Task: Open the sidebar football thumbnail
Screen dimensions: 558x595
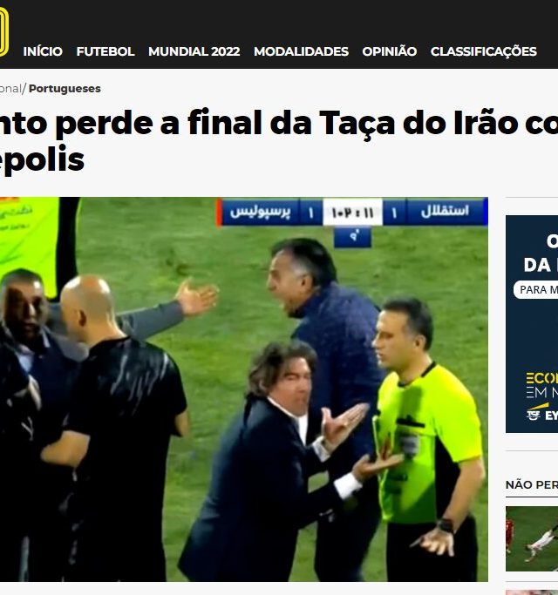Action: 532,538
